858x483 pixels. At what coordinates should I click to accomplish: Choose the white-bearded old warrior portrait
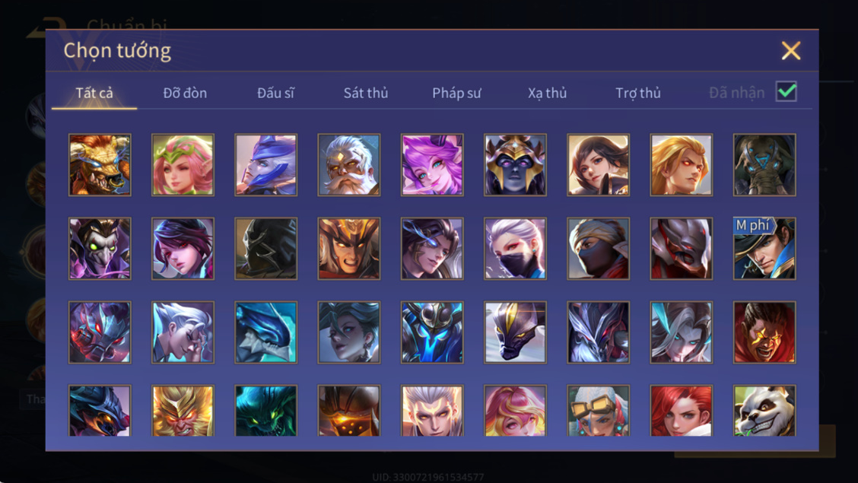[x=349, y=164]
